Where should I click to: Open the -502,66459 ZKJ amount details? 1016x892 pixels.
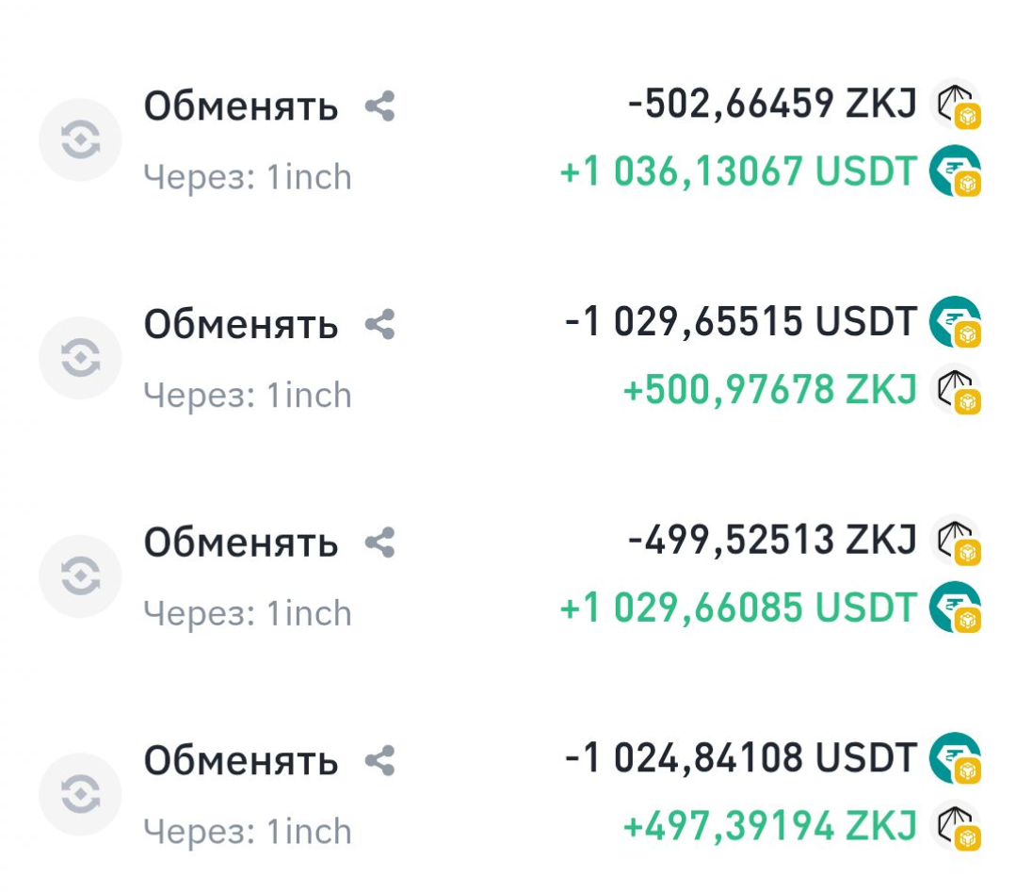click(771, 105)
